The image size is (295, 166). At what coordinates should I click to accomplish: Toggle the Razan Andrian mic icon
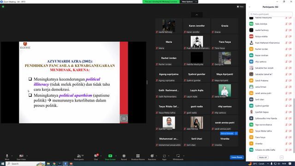[x=286, y=55]
